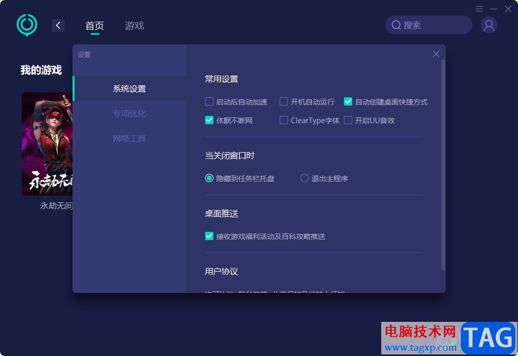
Task: Enable 开启UU音效 checkbox
Action: click(348, 120)
